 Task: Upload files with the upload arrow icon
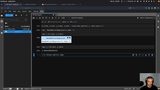coord(21,15)
